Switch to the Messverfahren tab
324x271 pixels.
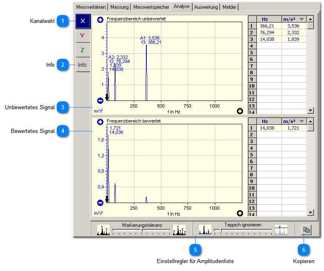click(91, 7)
